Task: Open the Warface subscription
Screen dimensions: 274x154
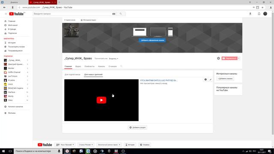Action: pyautogui.click(x=12, y=92)
